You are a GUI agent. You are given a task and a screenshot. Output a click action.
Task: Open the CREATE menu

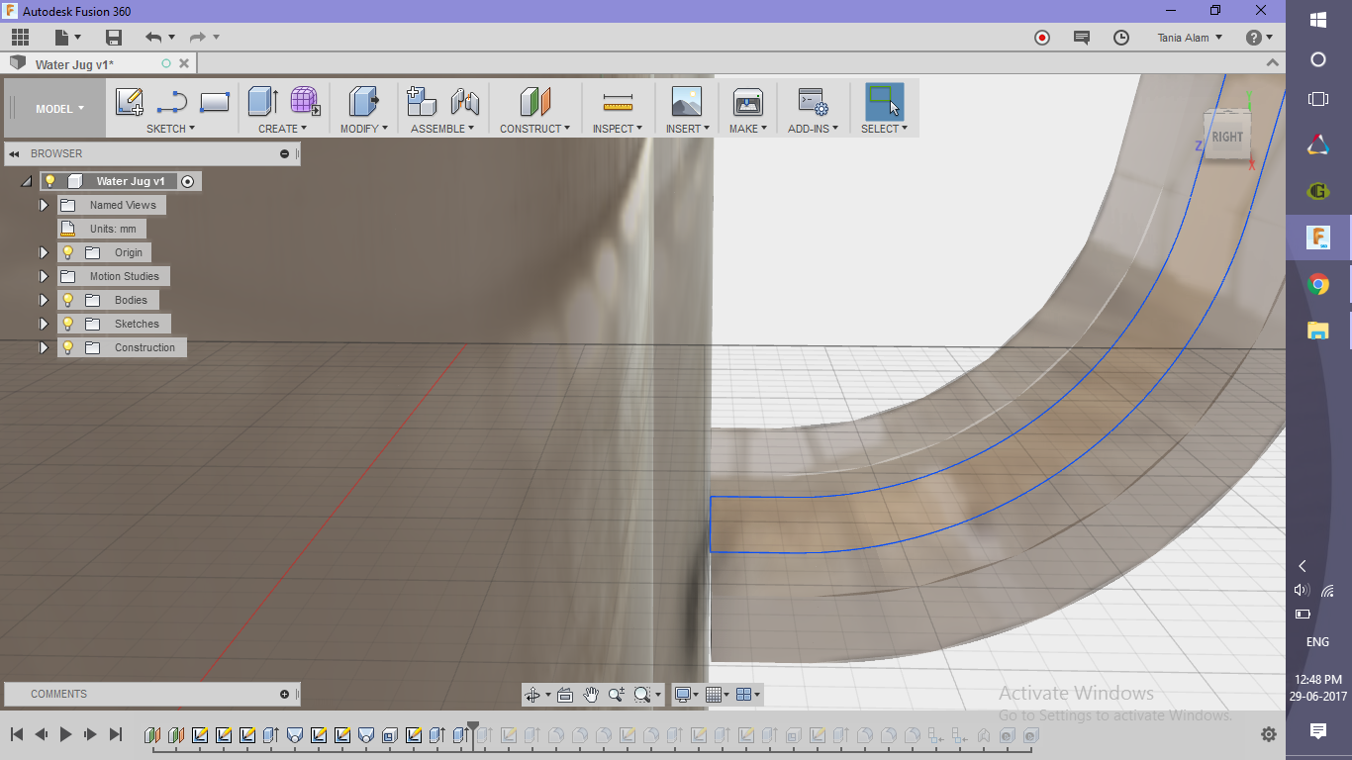283,129
